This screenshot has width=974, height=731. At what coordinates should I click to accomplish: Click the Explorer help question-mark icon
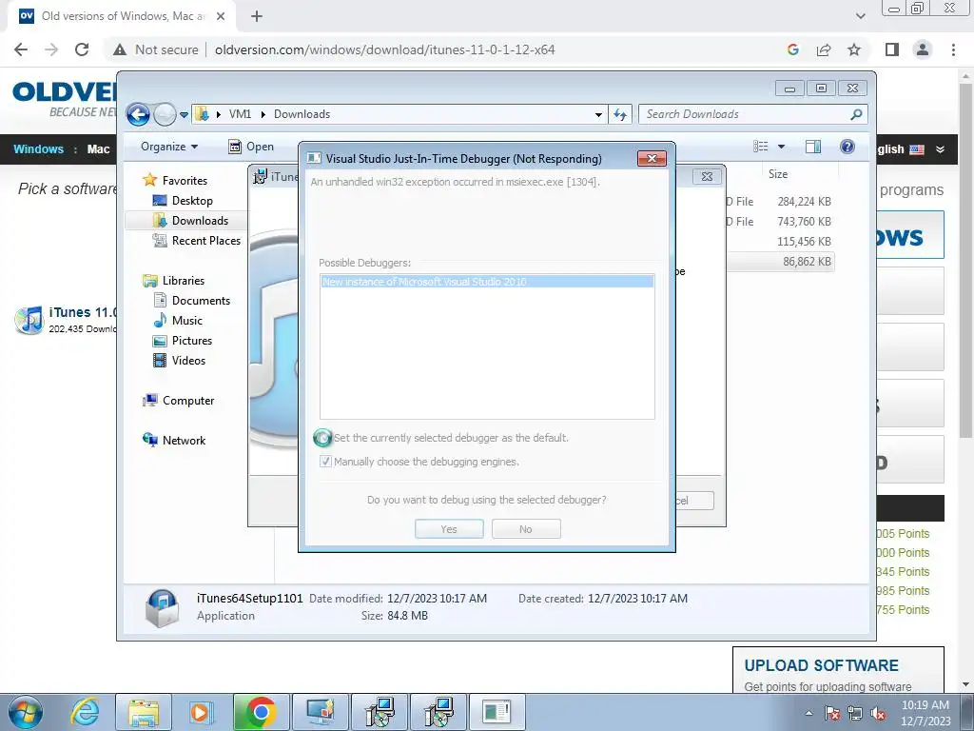click(847, 146)
